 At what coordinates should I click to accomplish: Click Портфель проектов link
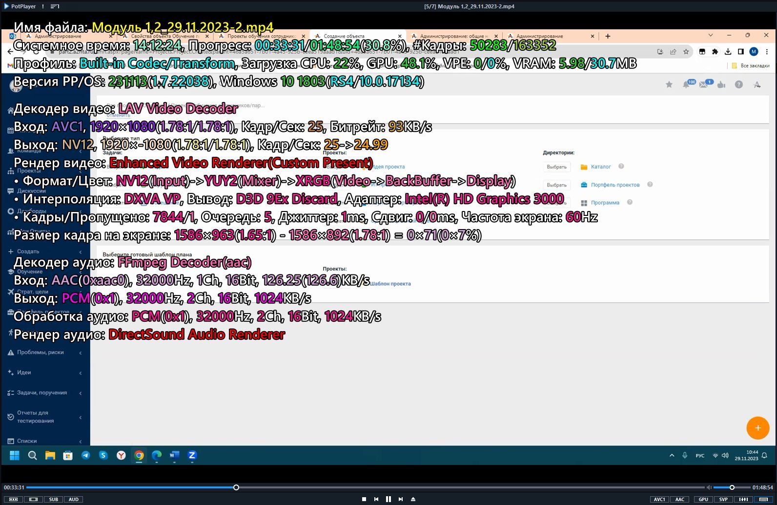click(615, 185)
